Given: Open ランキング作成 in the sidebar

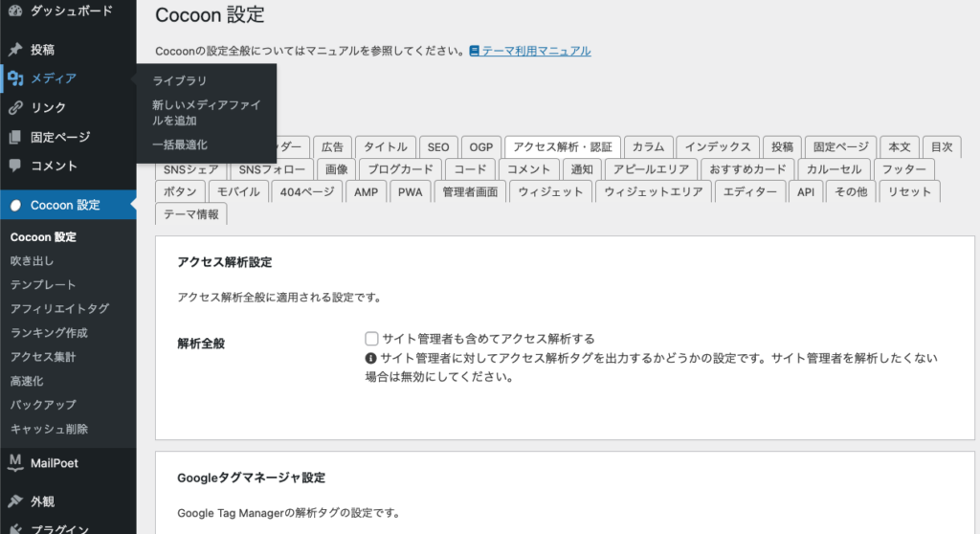Looking at the screenshot, I should tap(49, 333).
